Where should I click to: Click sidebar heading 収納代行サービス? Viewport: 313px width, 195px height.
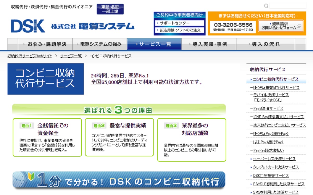click(x=268, y=70)
